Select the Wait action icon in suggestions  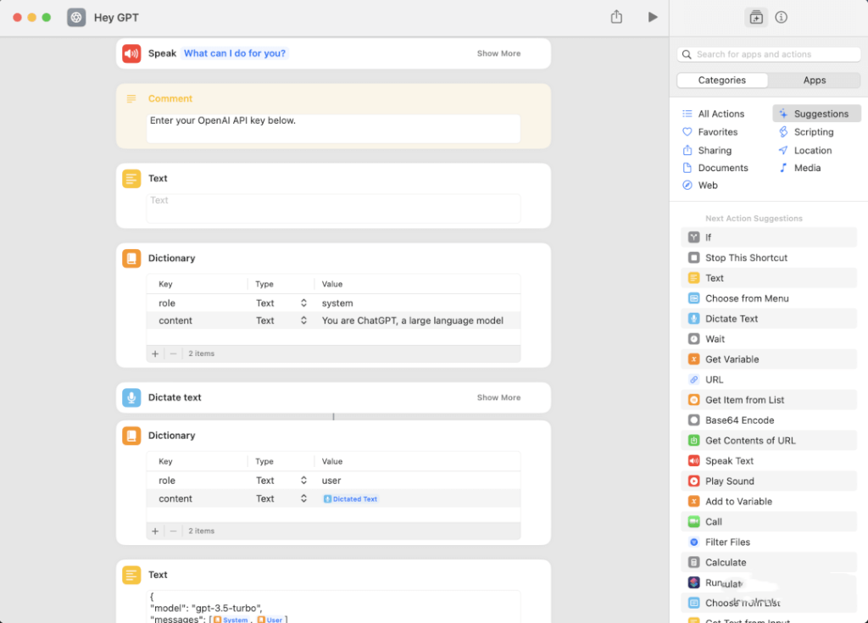click(693, 339)
